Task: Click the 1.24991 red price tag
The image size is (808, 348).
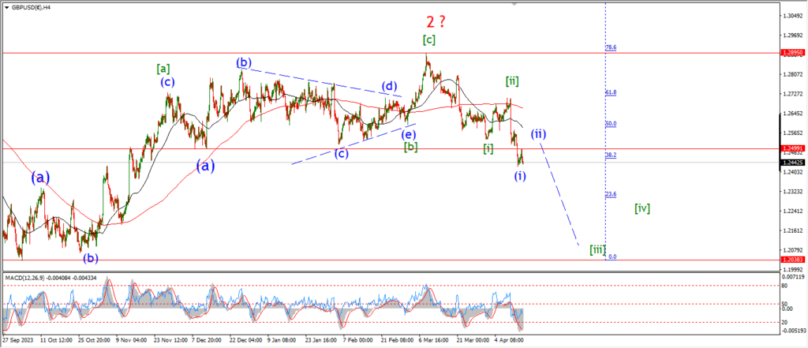Action: (x=793, y=148)
